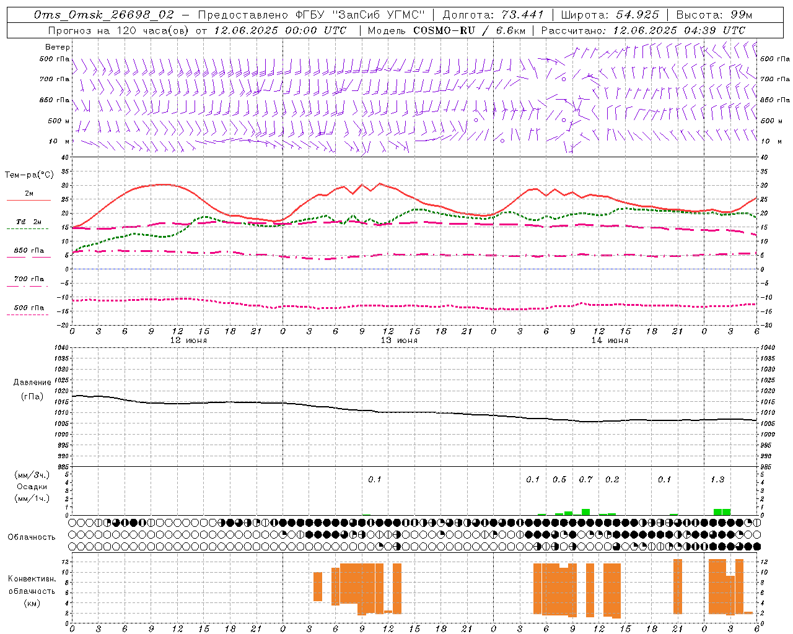Click forecast line 'Прогноз на 120 часа(ов)'

[119, 30]
